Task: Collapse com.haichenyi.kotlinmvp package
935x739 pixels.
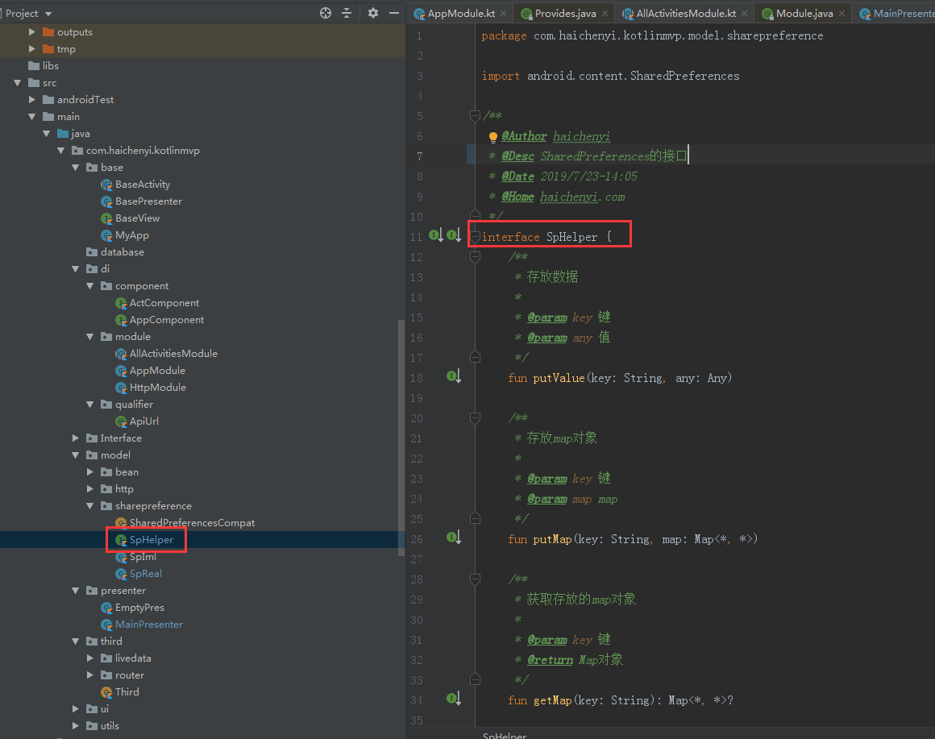Action: pos(61,151)
